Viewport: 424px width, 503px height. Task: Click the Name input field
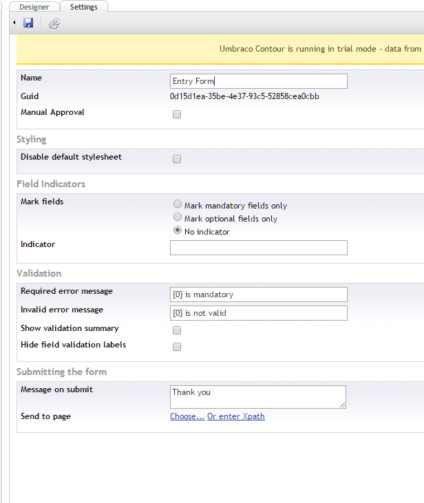258,81
